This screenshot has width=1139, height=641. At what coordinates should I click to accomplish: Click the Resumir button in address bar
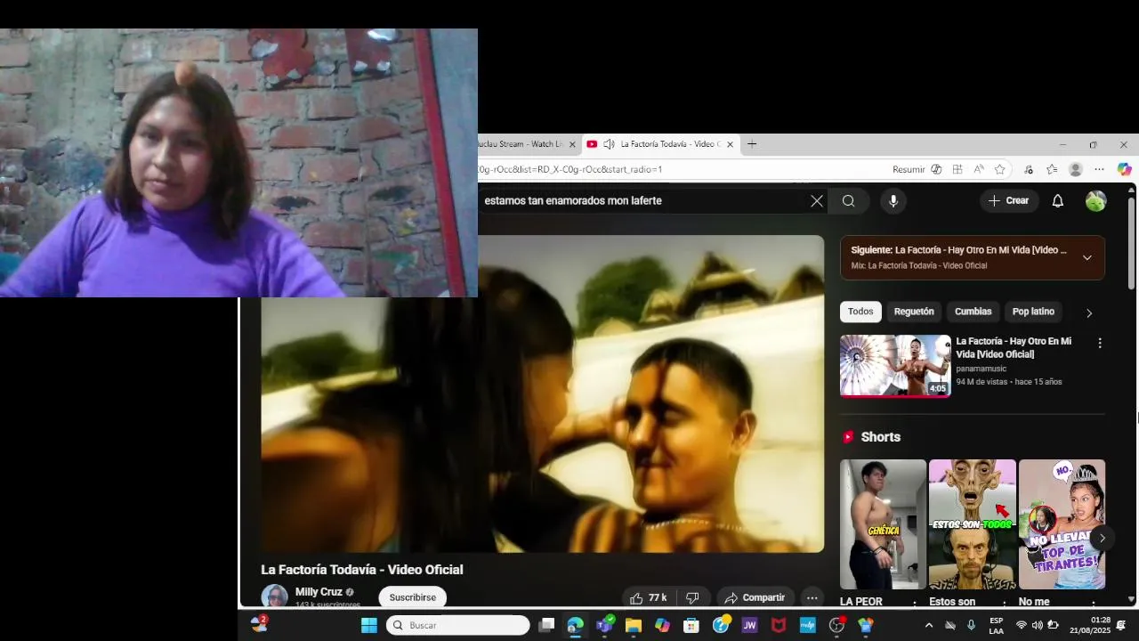[x=909, y=169]
